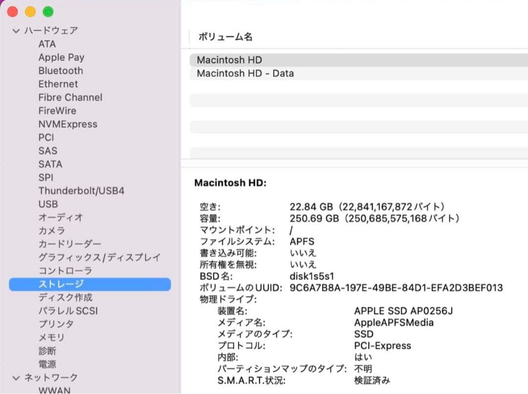Select the Macintosh HD volume row

(x=228, y=60)
